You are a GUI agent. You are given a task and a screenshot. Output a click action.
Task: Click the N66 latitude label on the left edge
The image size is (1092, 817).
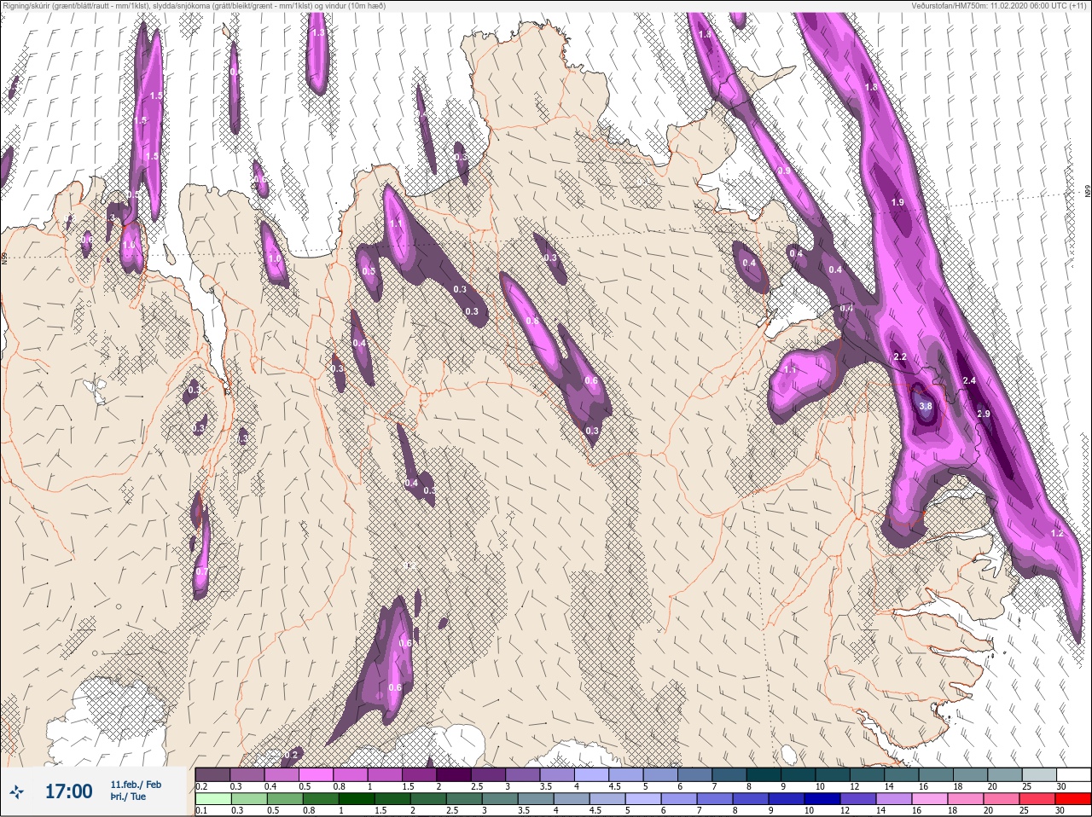point(4,258)
